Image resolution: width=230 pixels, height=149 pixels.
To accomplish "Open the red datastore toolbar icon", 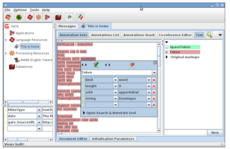I will pyautogui.click(x=58, y=17).
